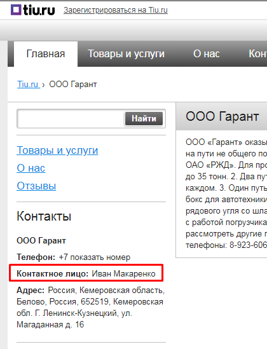Click 'показать номер' to reveal the phone
This screenshot has height=349, width=267.
point(100,257)
